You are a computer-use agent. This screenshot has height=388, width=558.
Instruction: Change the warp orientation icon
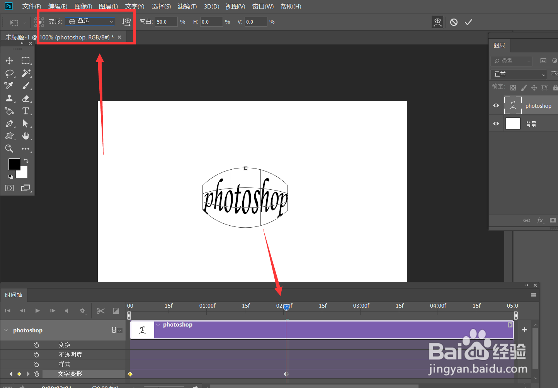pyautogui.click(x=126, y=22)
